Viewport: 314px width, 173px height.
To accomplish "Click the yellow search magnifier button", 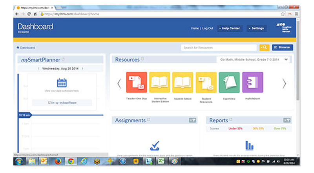I will click(264, 47).
